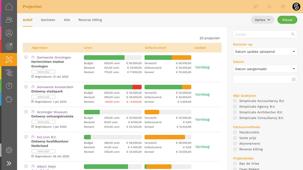Open notifications bell icon
This screenshot has height=170, width=303.
point(269,7)
